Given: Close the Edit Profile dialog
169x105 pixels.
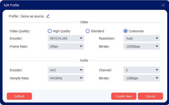Looking at the screenshot, I should (163, 5).
